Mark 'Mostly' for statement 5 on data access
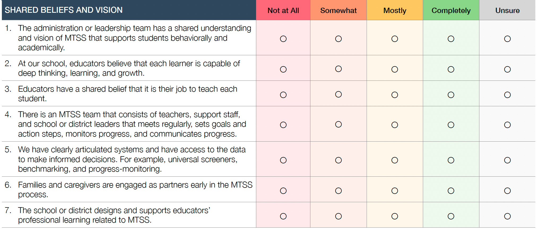This screenshot has height=229, width=538. coord(394,160)
